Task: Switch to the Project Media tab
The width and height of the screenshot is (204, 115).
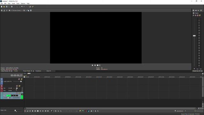Action: 26,71
